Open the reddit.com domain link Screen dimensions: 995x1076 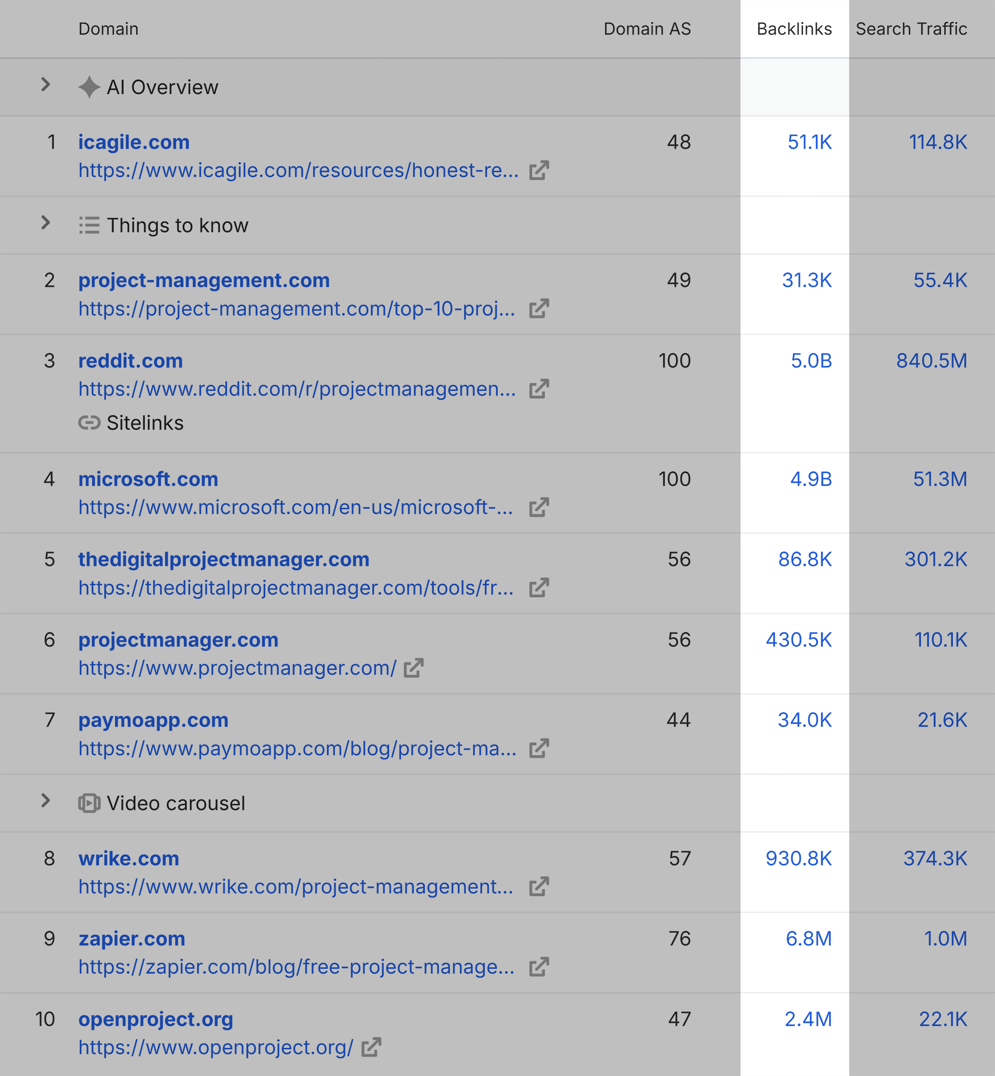pos(131,361)
